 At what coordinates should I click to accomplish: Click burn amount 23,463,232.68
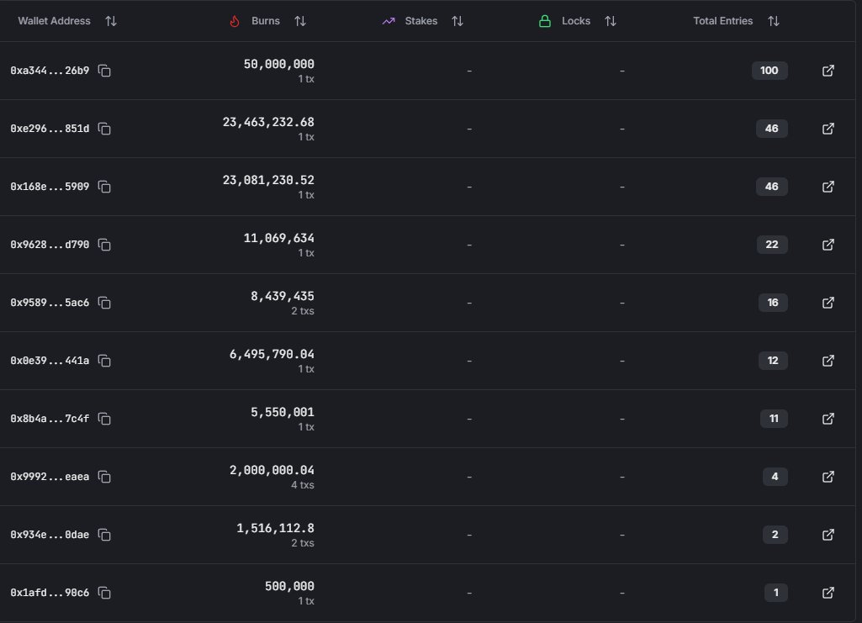268,122
